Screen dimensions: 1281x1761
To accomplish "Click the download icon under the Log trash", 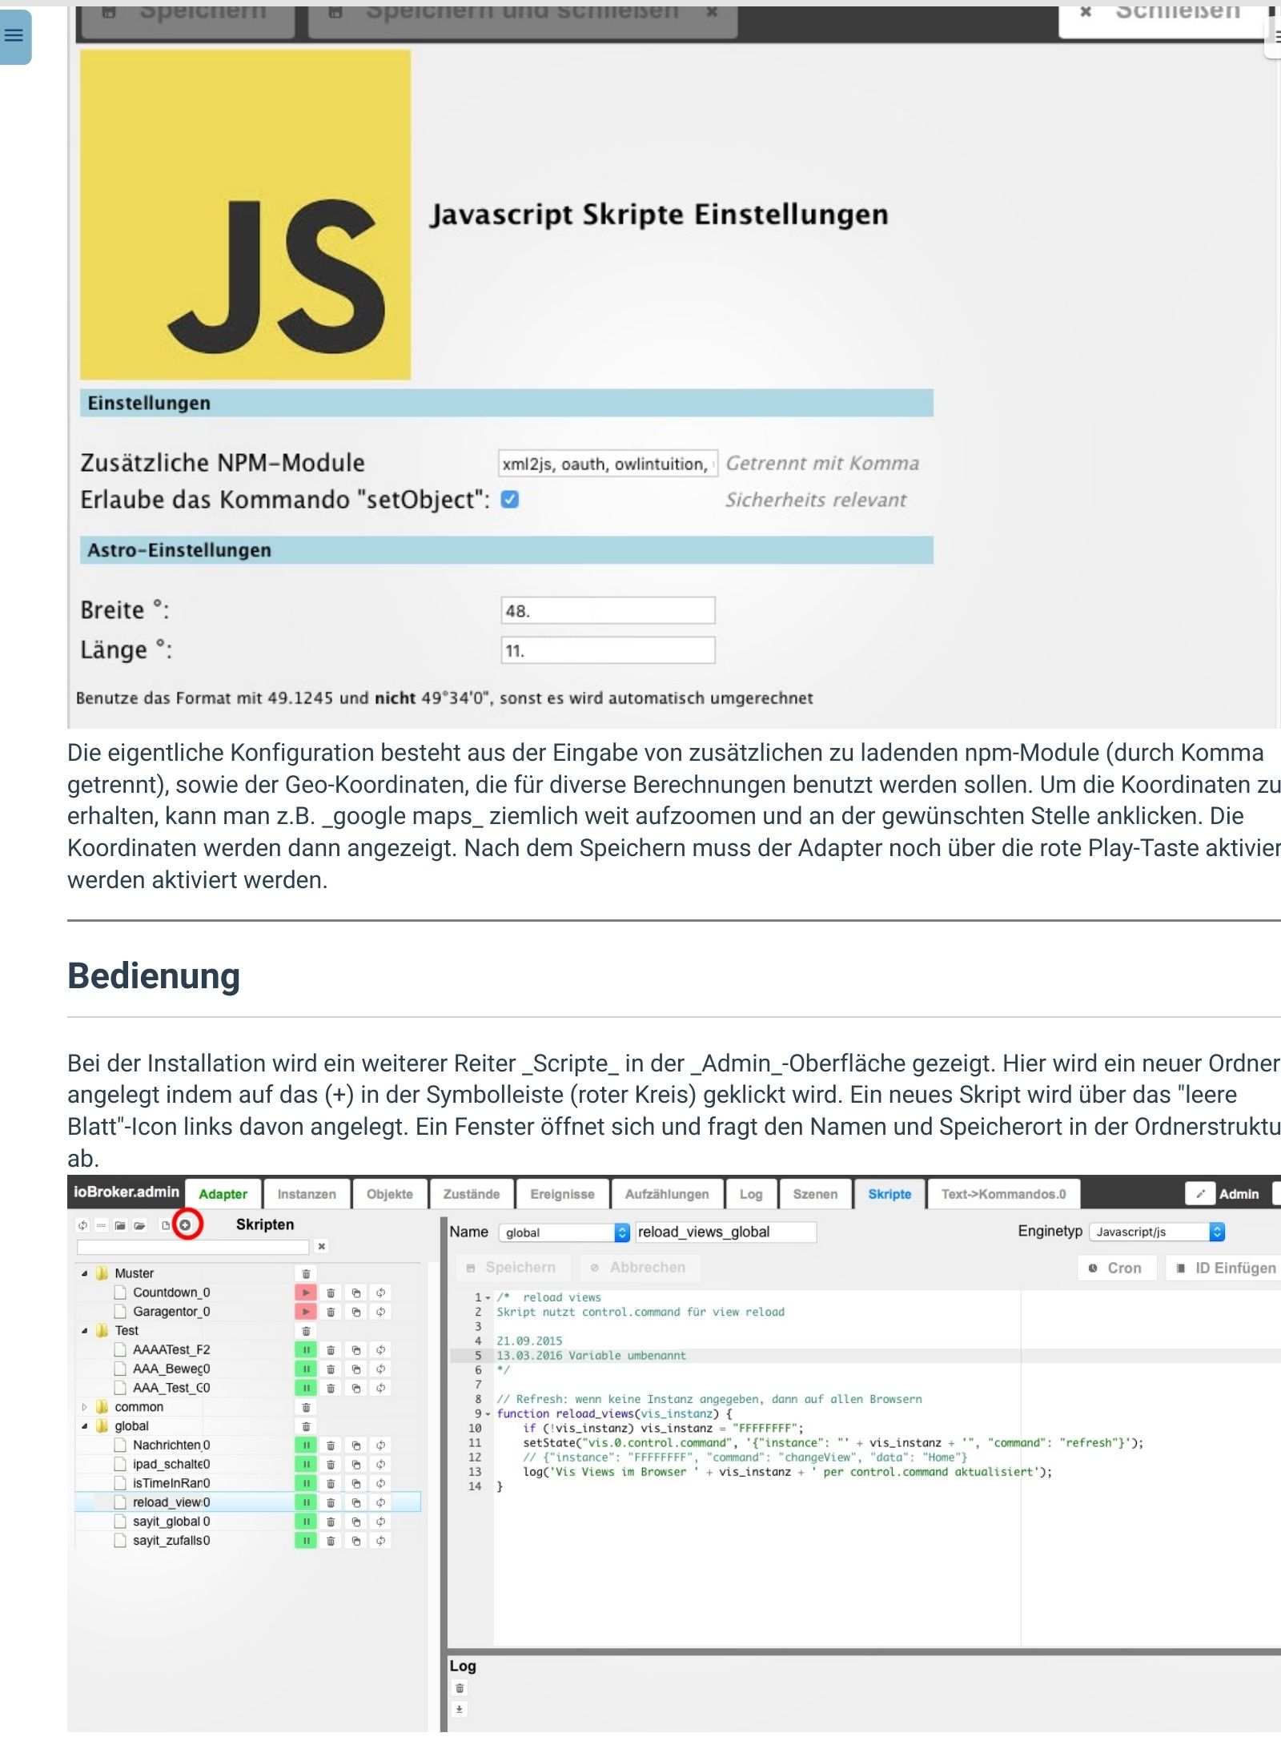I will coord(460,1709).
